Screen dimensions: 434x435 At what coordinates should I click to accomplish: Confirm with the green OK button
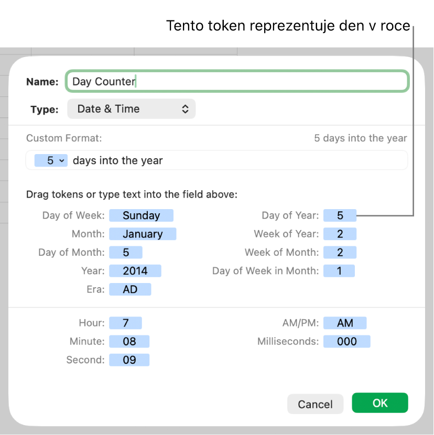tap(379, 403)
